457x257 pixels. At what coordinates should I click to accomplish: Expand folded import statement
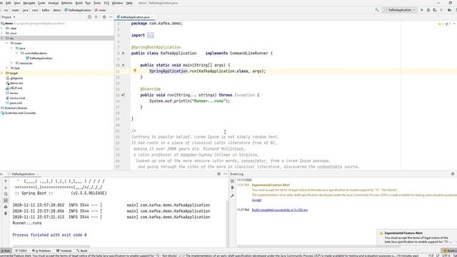coord(151,35)
